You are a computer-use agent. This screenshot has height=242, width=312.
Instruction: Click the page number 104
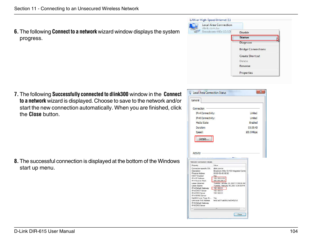[x=294, y=231]
